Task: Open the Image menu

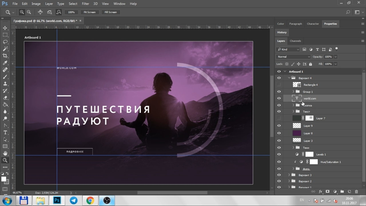Action: click(36, 4)
